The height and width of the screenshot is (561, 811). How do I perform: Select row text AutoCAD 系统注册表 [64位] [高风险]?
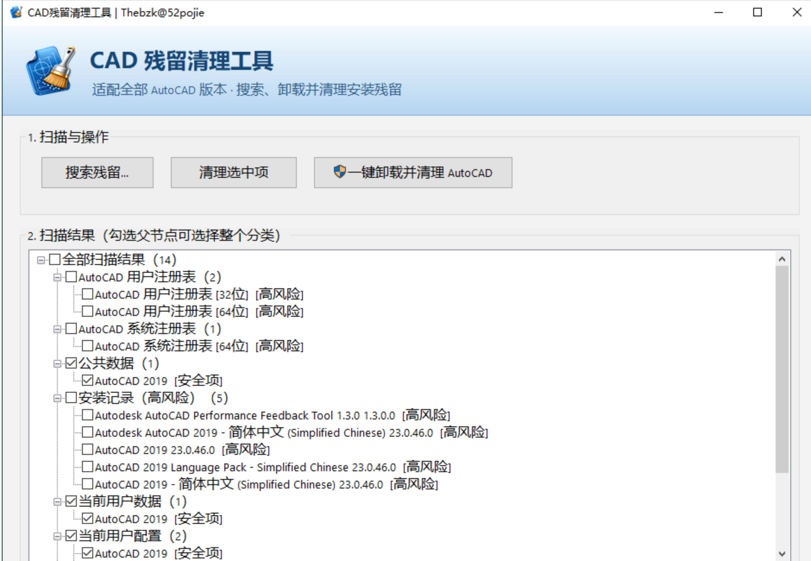(199, 346)
